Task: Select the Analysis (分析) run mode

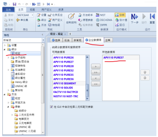Action: coord(120,15)
